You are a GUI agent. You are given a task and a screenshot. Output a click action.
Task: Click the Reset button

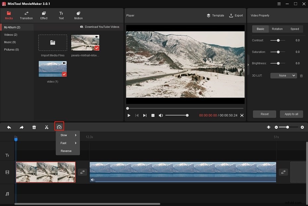(x=264, y=114)
